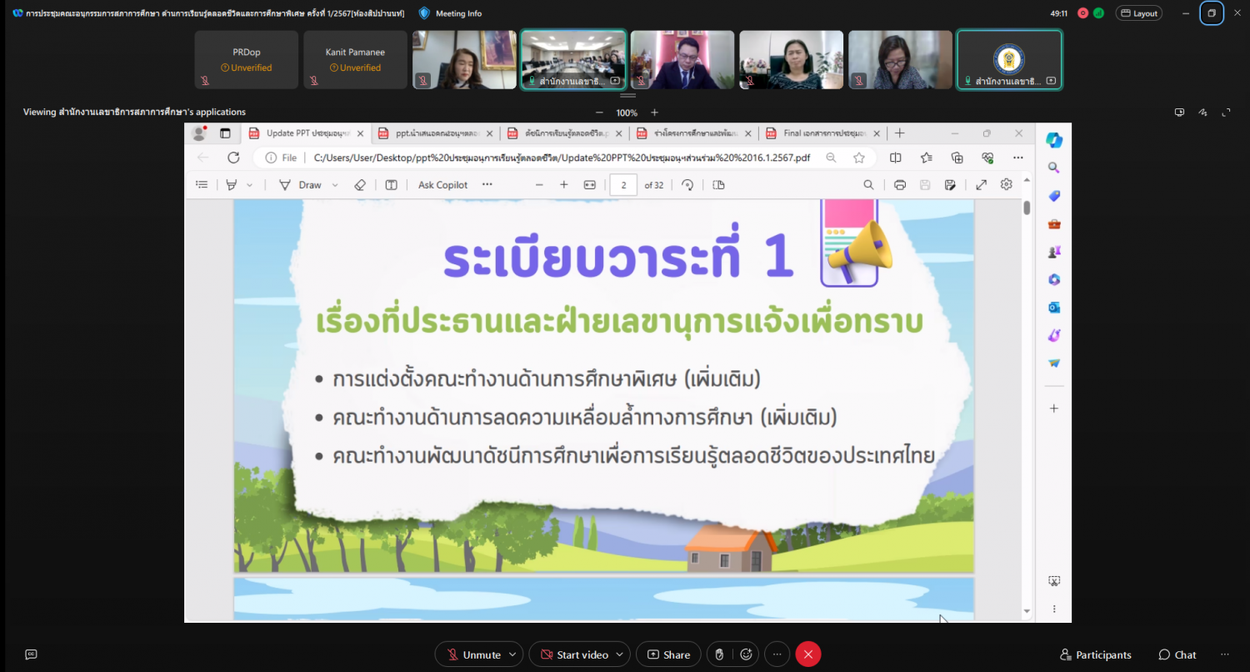Switch to Final เอกสารการประชุม browser tab
Screen dimensions: 1250x672
point(823,133)
